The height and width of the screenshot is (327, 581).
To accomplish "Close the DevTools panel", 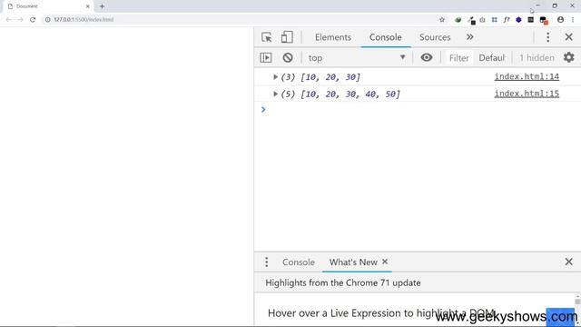I will point(569,37).
